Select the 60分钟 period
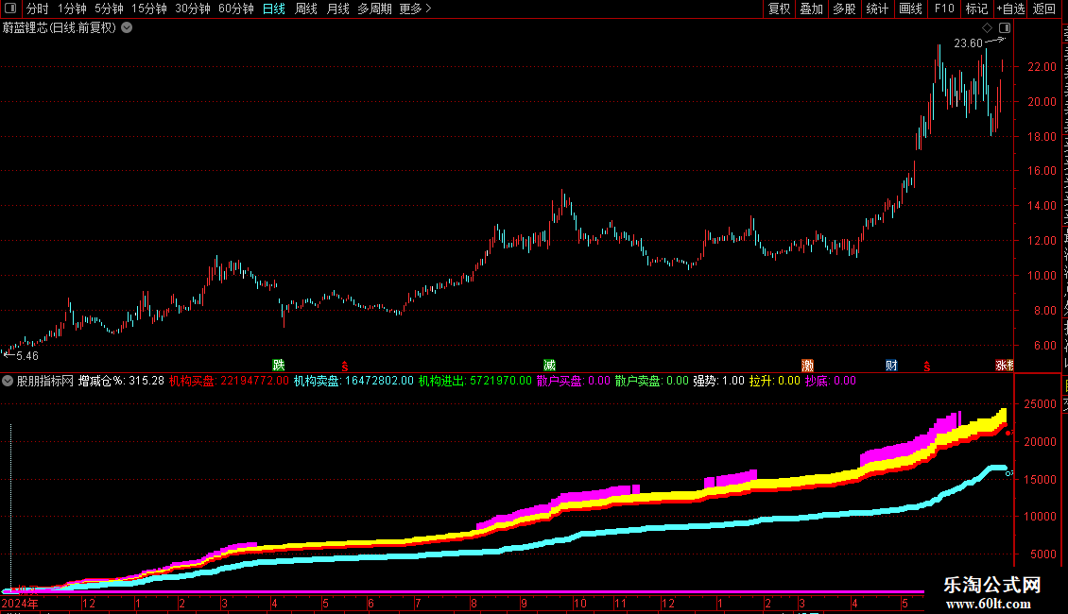 tap(235, 9)
